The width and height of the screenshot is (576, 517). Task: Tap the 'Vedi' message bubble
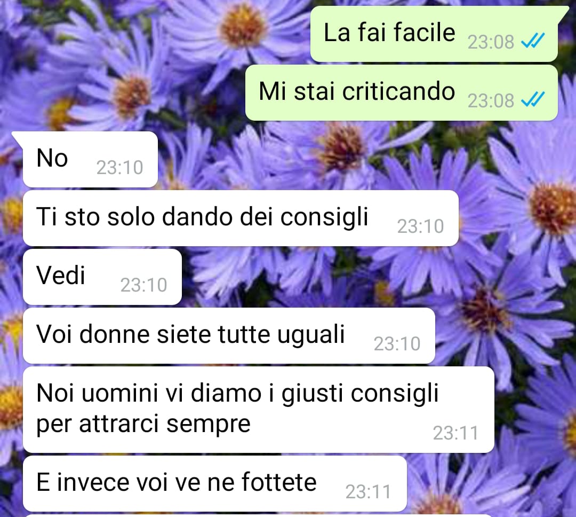(102, 277)
